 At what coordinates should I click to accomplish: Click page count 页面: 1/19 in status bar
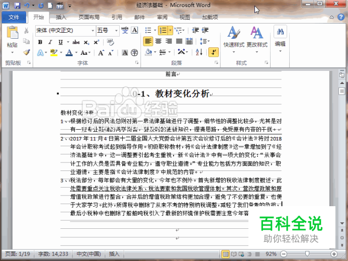tap(18, 254)
